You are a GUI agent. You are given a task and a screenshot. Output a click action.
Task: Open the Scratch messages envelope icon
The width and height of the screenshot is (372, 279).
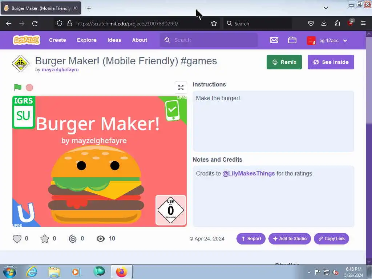[274, 40]
